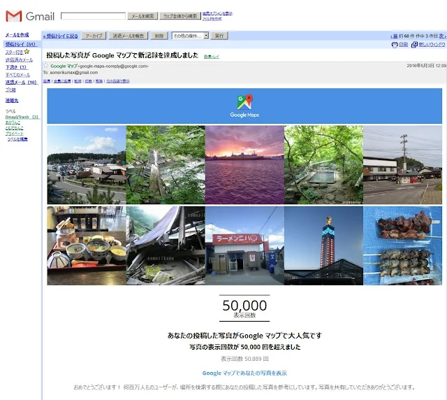Click the 削除 button in the toolbar
This screenshot has height=400, width=447.
(x=159, y=36)
